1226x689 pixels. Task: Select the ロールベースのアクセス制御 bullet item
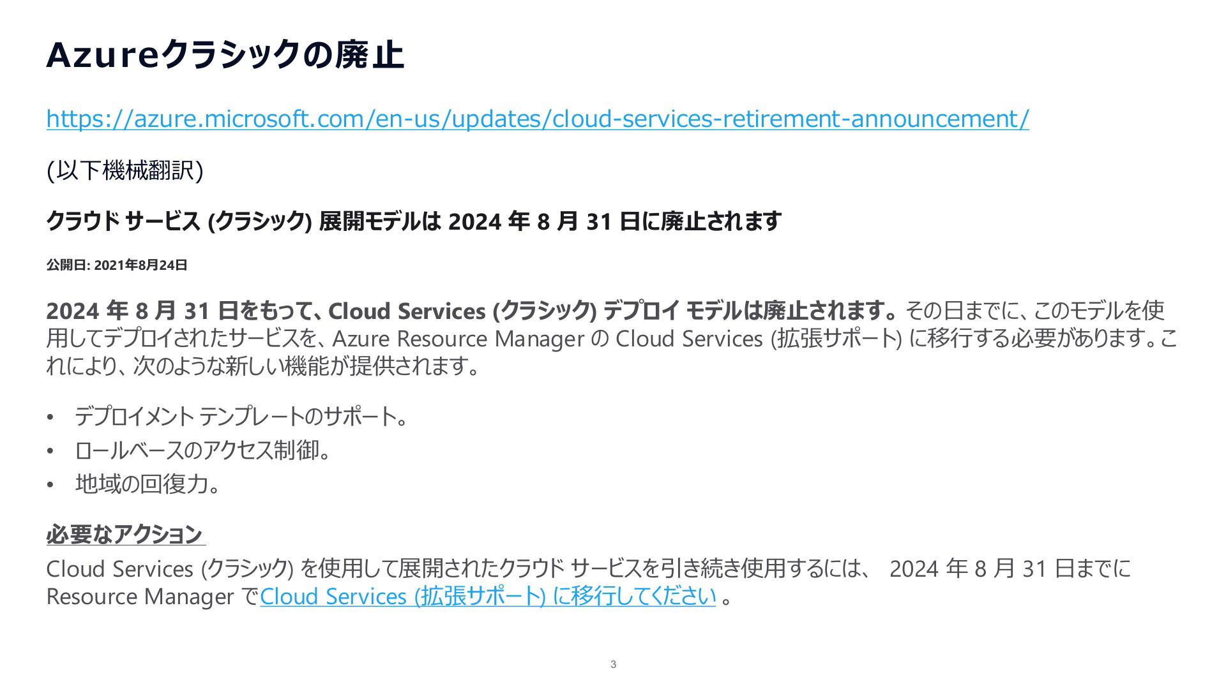click(203, 451)
